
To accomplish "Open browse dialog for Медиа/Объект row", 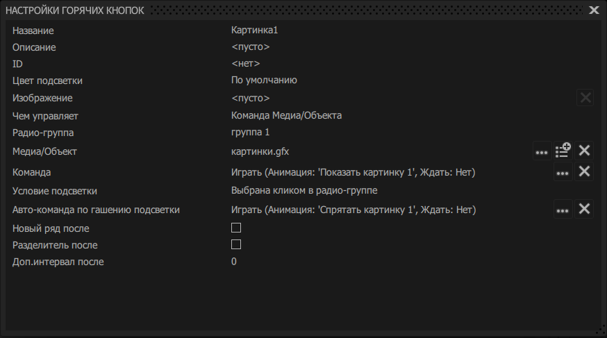I will click(x=542, y=151).
